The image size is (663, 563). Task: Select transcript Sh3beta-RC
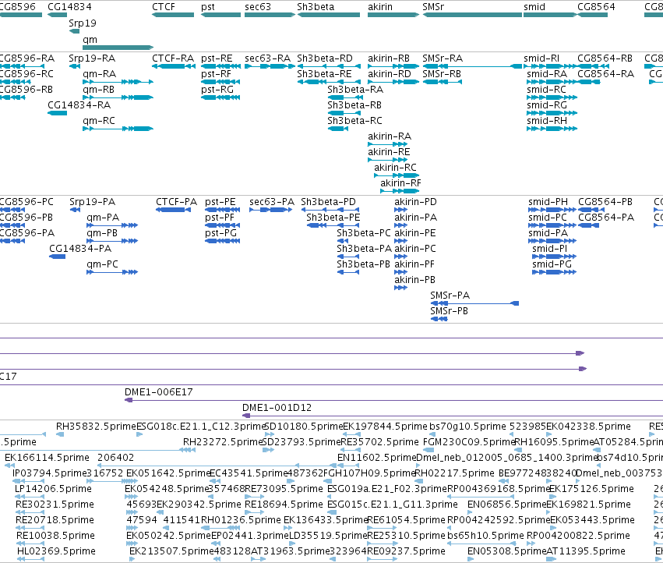click(x=338, y=128)
